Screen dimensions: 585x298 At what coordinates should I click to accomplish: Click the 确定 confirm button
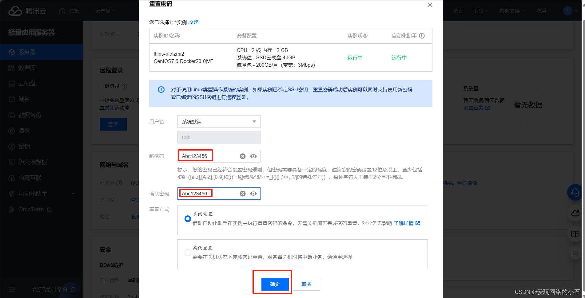(275, 284)
